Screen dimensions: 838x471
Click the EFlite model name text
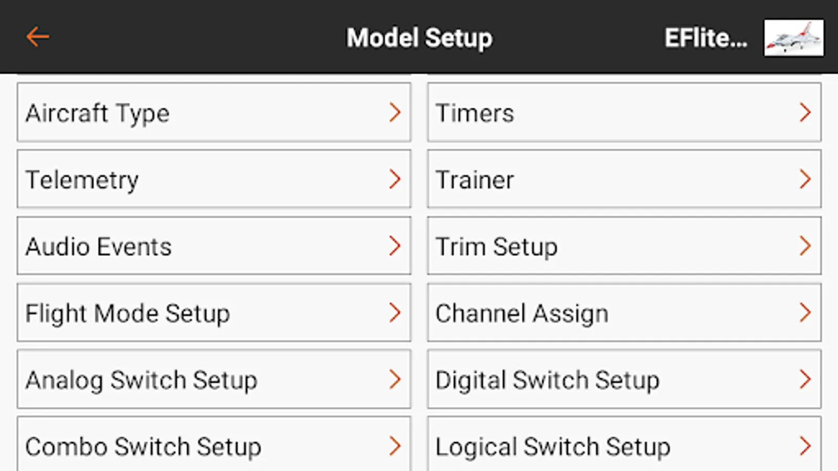tap(705, 38)
